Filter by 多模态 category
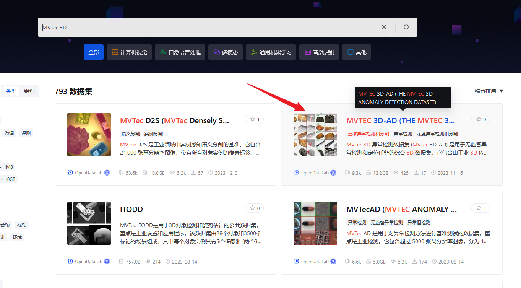 pos(226,52)
